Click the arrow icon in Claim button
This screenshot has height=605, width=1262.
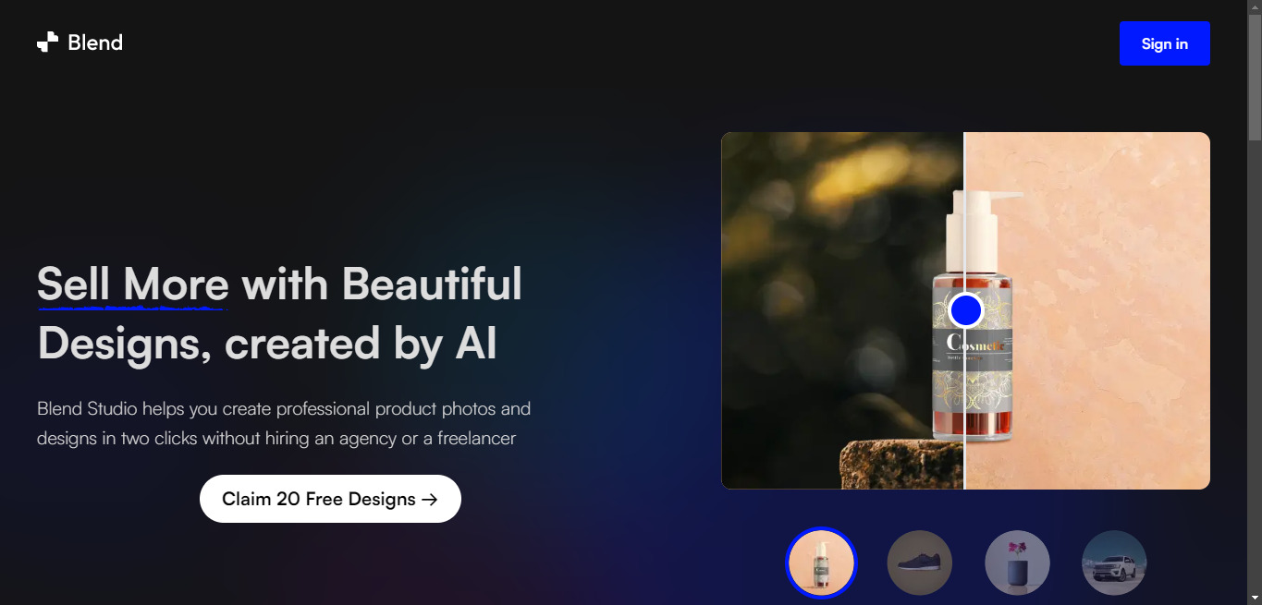(x=430, y=500)
